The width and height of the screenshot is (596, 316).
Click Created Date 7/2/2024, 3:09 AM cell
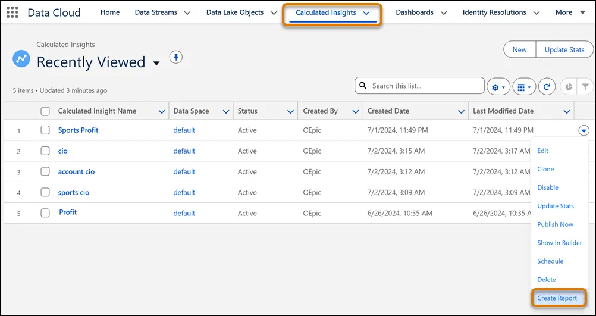coord(396,192)
